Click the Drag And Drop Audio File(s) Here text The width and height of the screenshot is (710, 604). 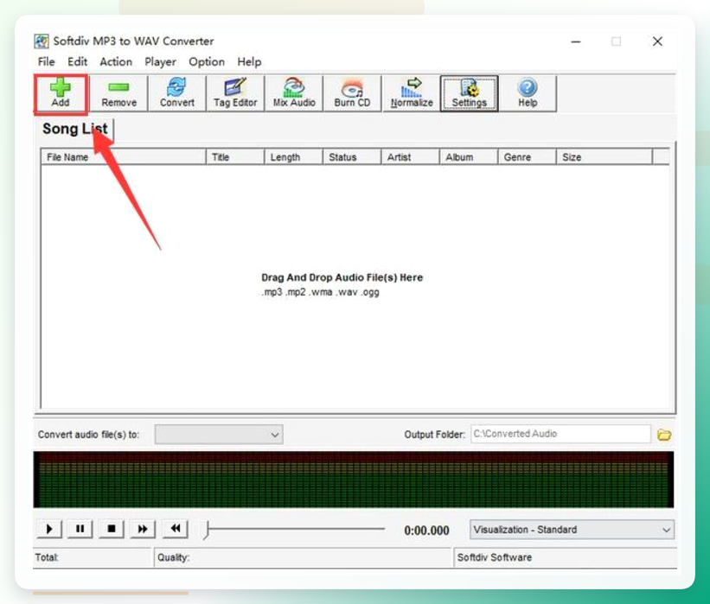(x=342, y=277)
